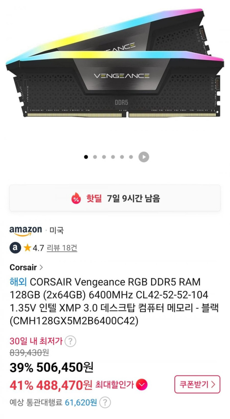Viewport: 230px width, 419px height.
Task: Select the sixth image indicator dot
Action: 131,157
